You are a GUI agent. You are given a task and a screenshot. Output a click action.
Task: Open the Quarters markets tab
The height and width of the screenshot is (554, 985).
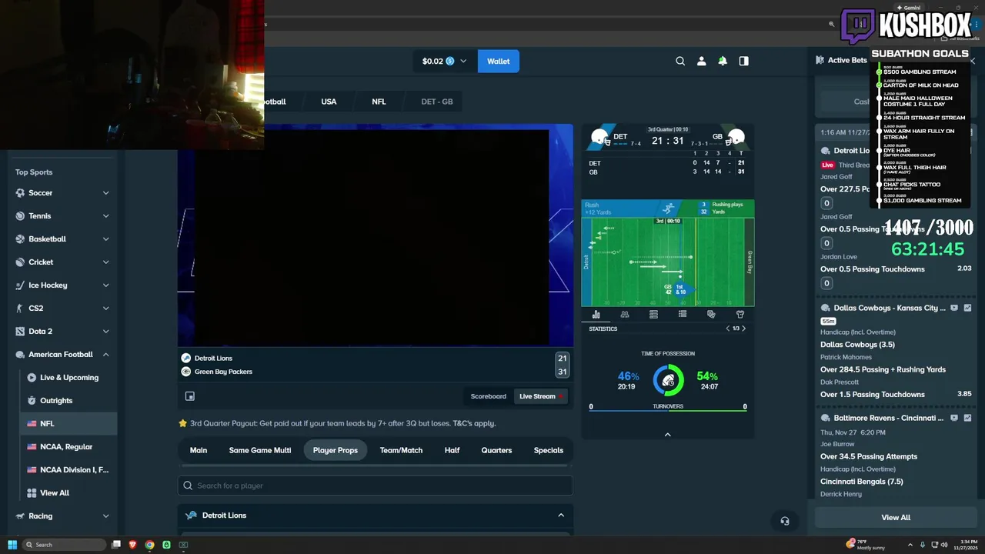496,450
